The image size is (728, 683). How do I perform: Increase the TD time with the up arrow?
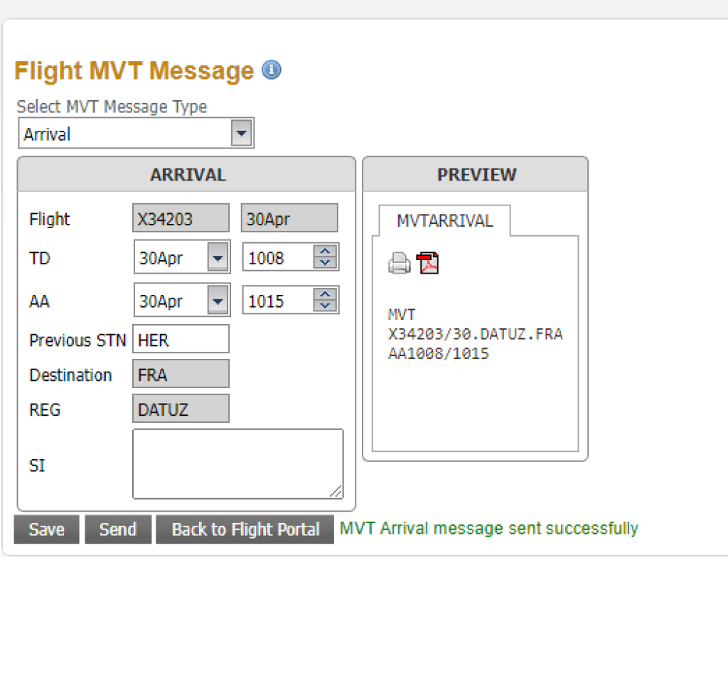[x=326, y=252]
